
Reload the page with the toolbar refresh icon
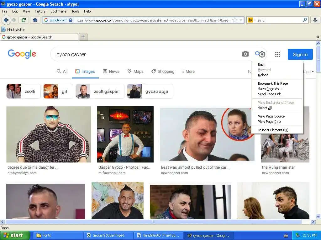coord(24,20)
